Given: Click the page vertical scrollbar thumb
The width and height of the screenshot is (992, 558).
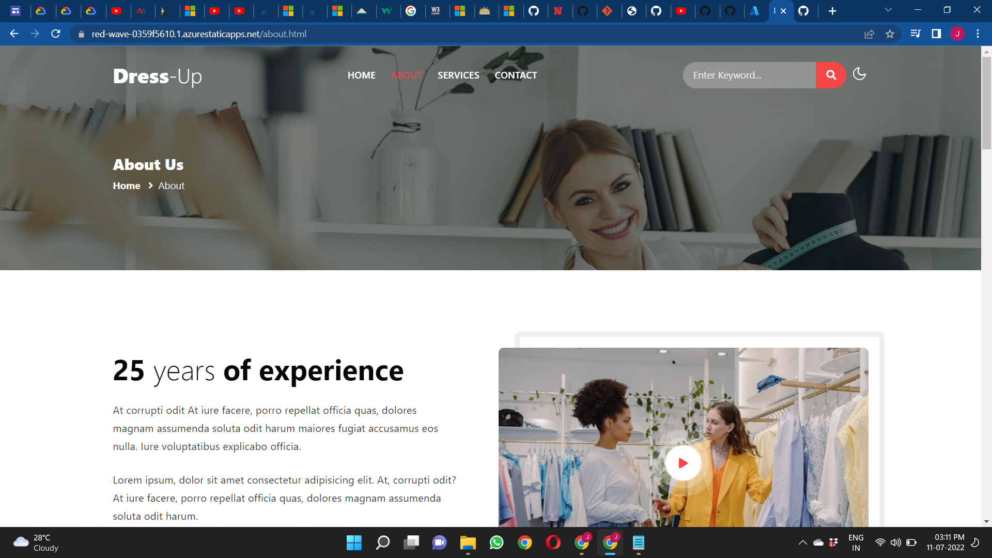Looking at the screenshot, I should click(x=986, y=103).
